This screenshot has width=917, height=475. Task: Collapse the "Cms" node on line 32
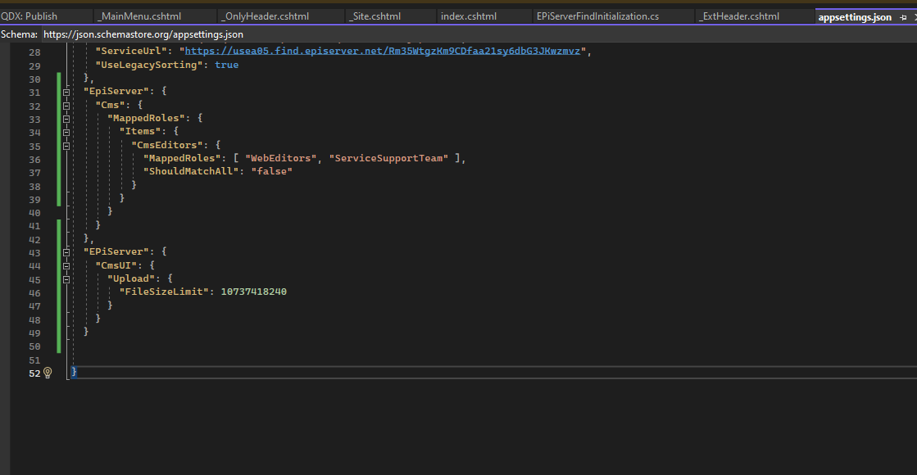[x=66, y=105]
